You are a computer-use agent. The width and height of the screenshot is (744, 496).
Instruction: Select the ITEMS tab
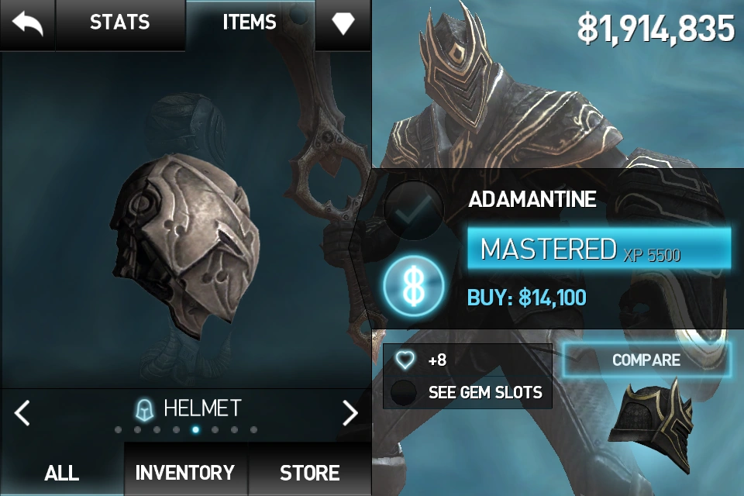click(x=250, y=22)
